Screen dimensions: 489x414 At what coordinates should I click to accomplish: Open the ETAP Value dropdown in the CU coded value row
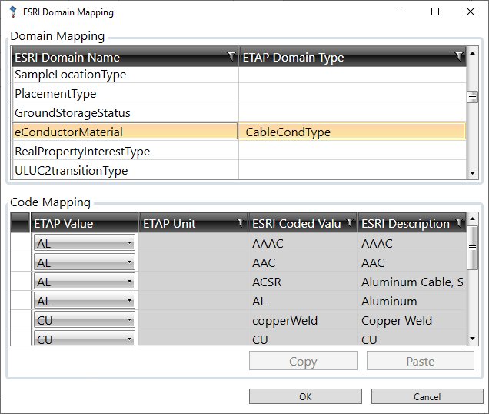pyautogui.click(x=85, y=338)
